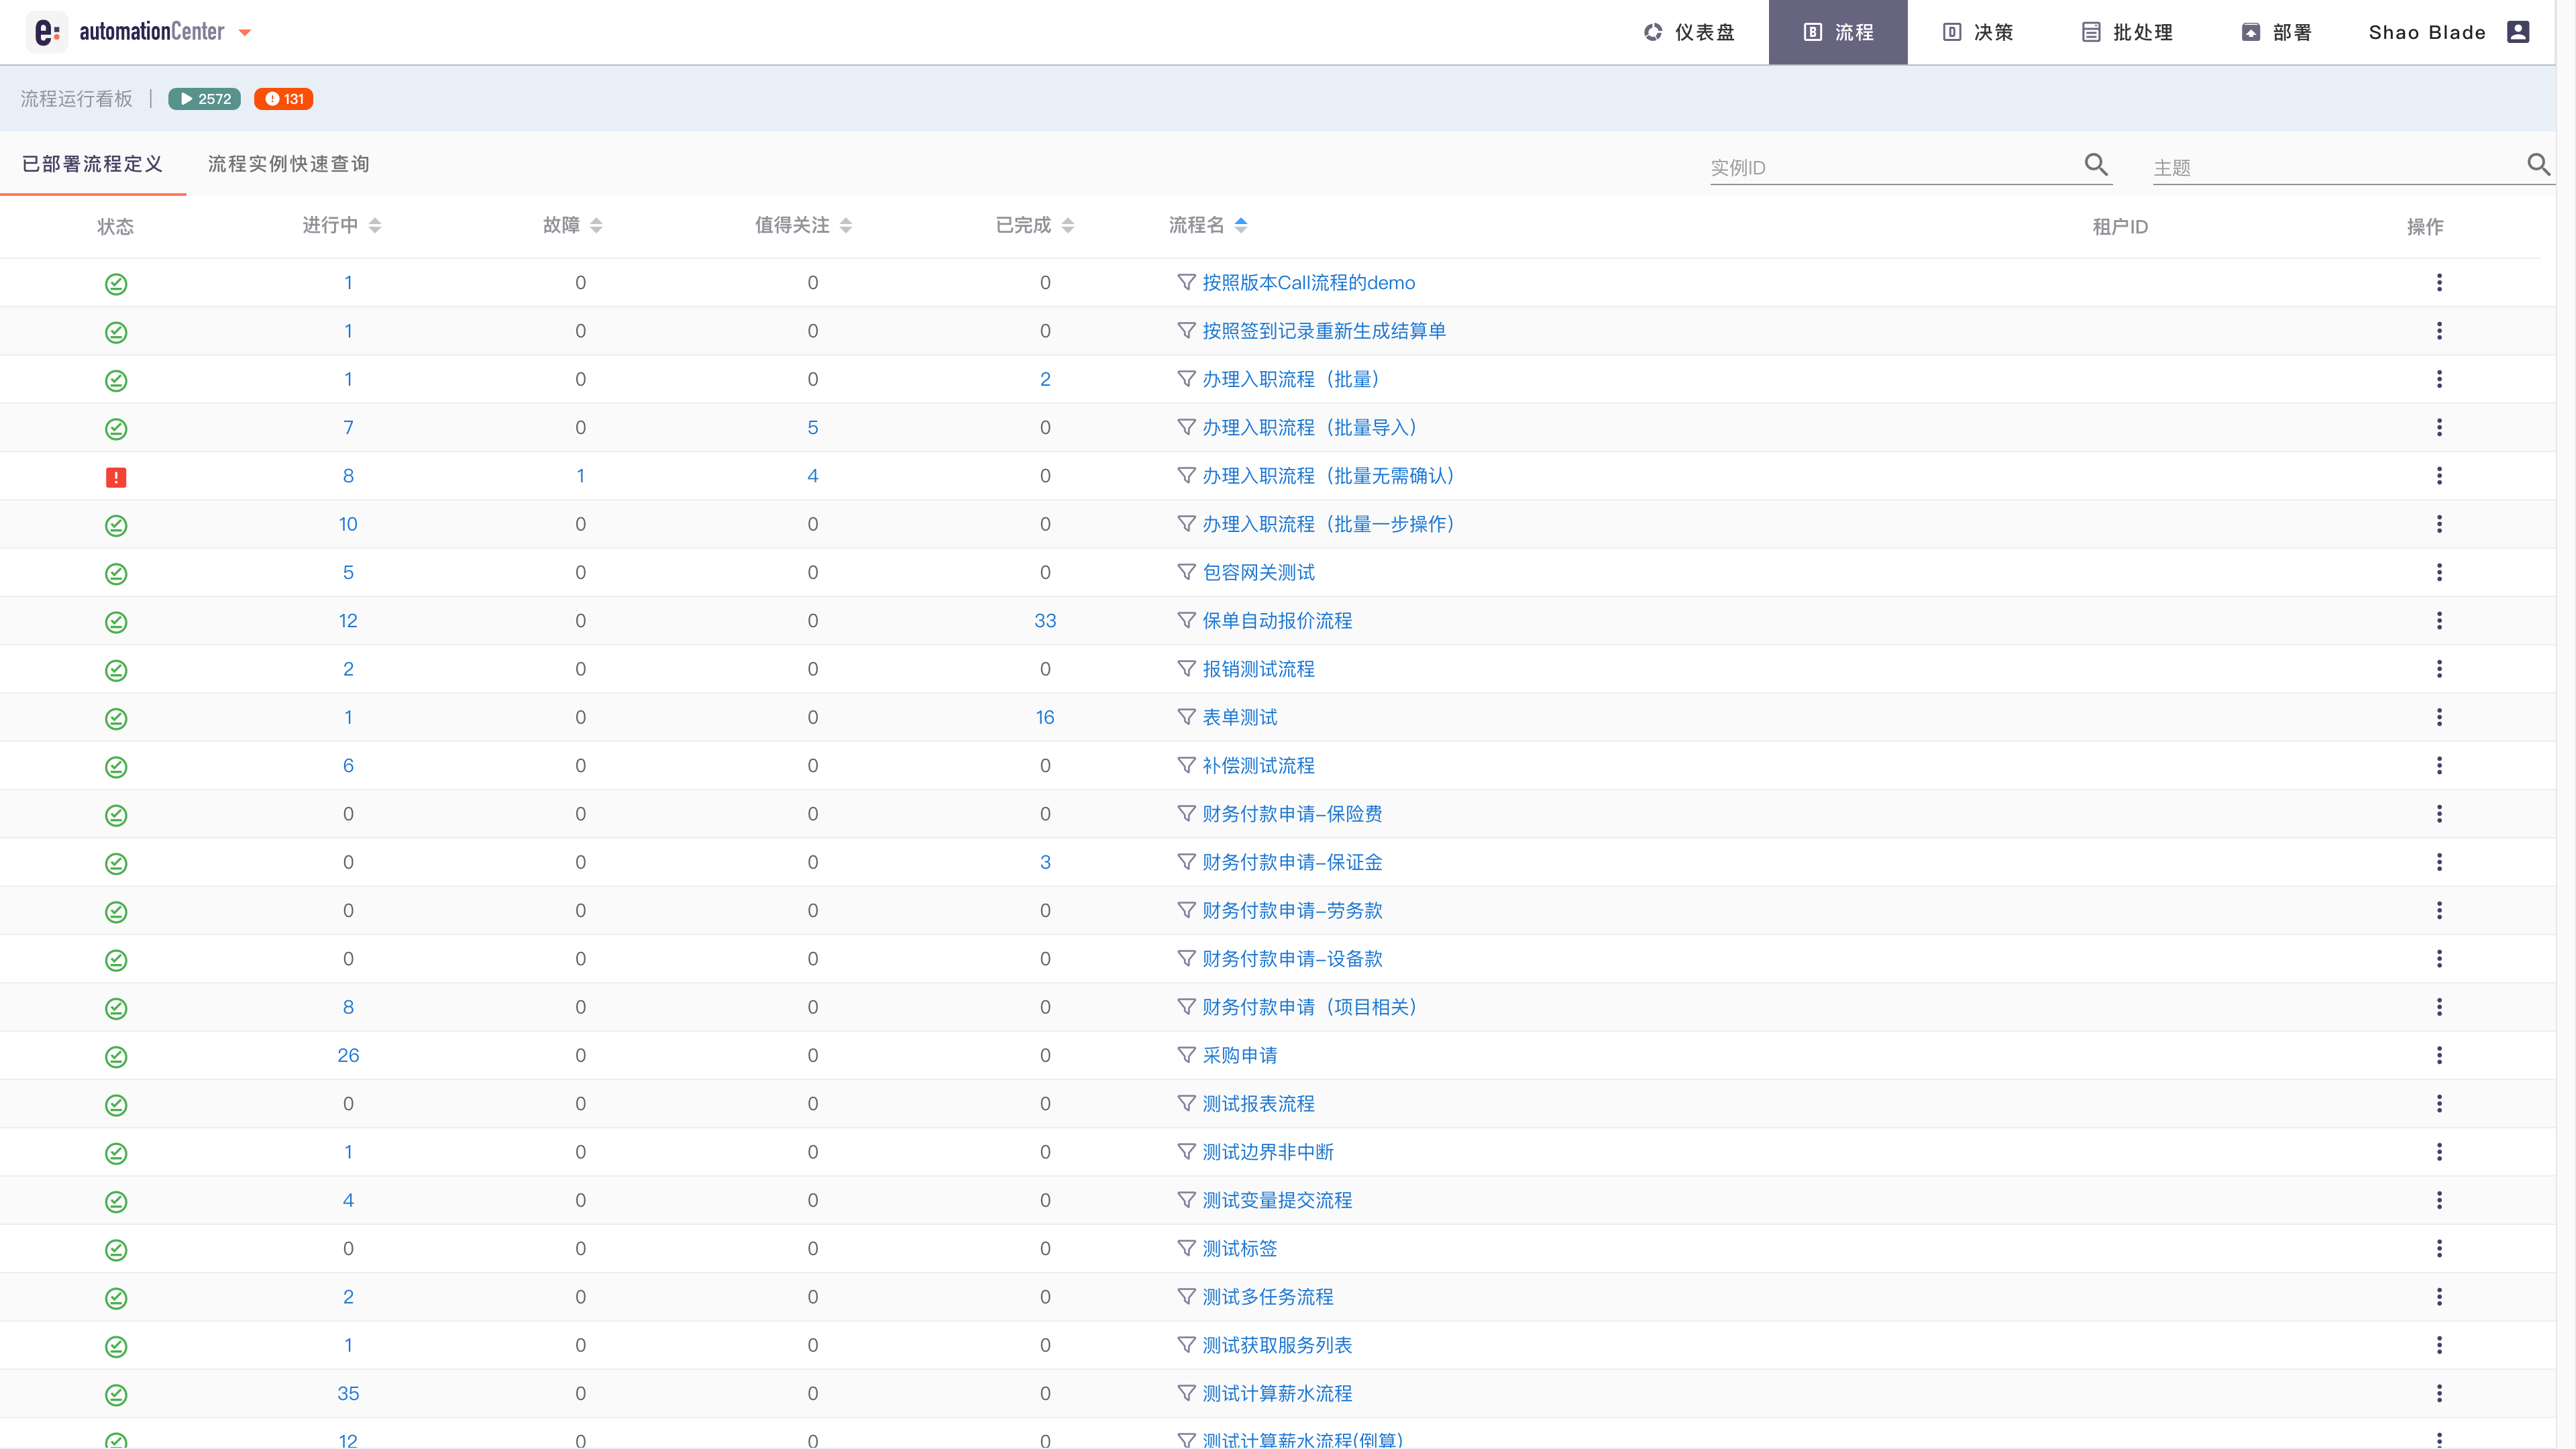This screenshot has width=2576, height=1449.
Task: Open actions menu for 保单自动报价流程
Action: pos(2439,621)
